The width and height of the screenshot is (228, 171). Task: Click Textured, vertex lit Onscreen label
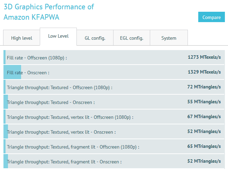pos(61,132)
